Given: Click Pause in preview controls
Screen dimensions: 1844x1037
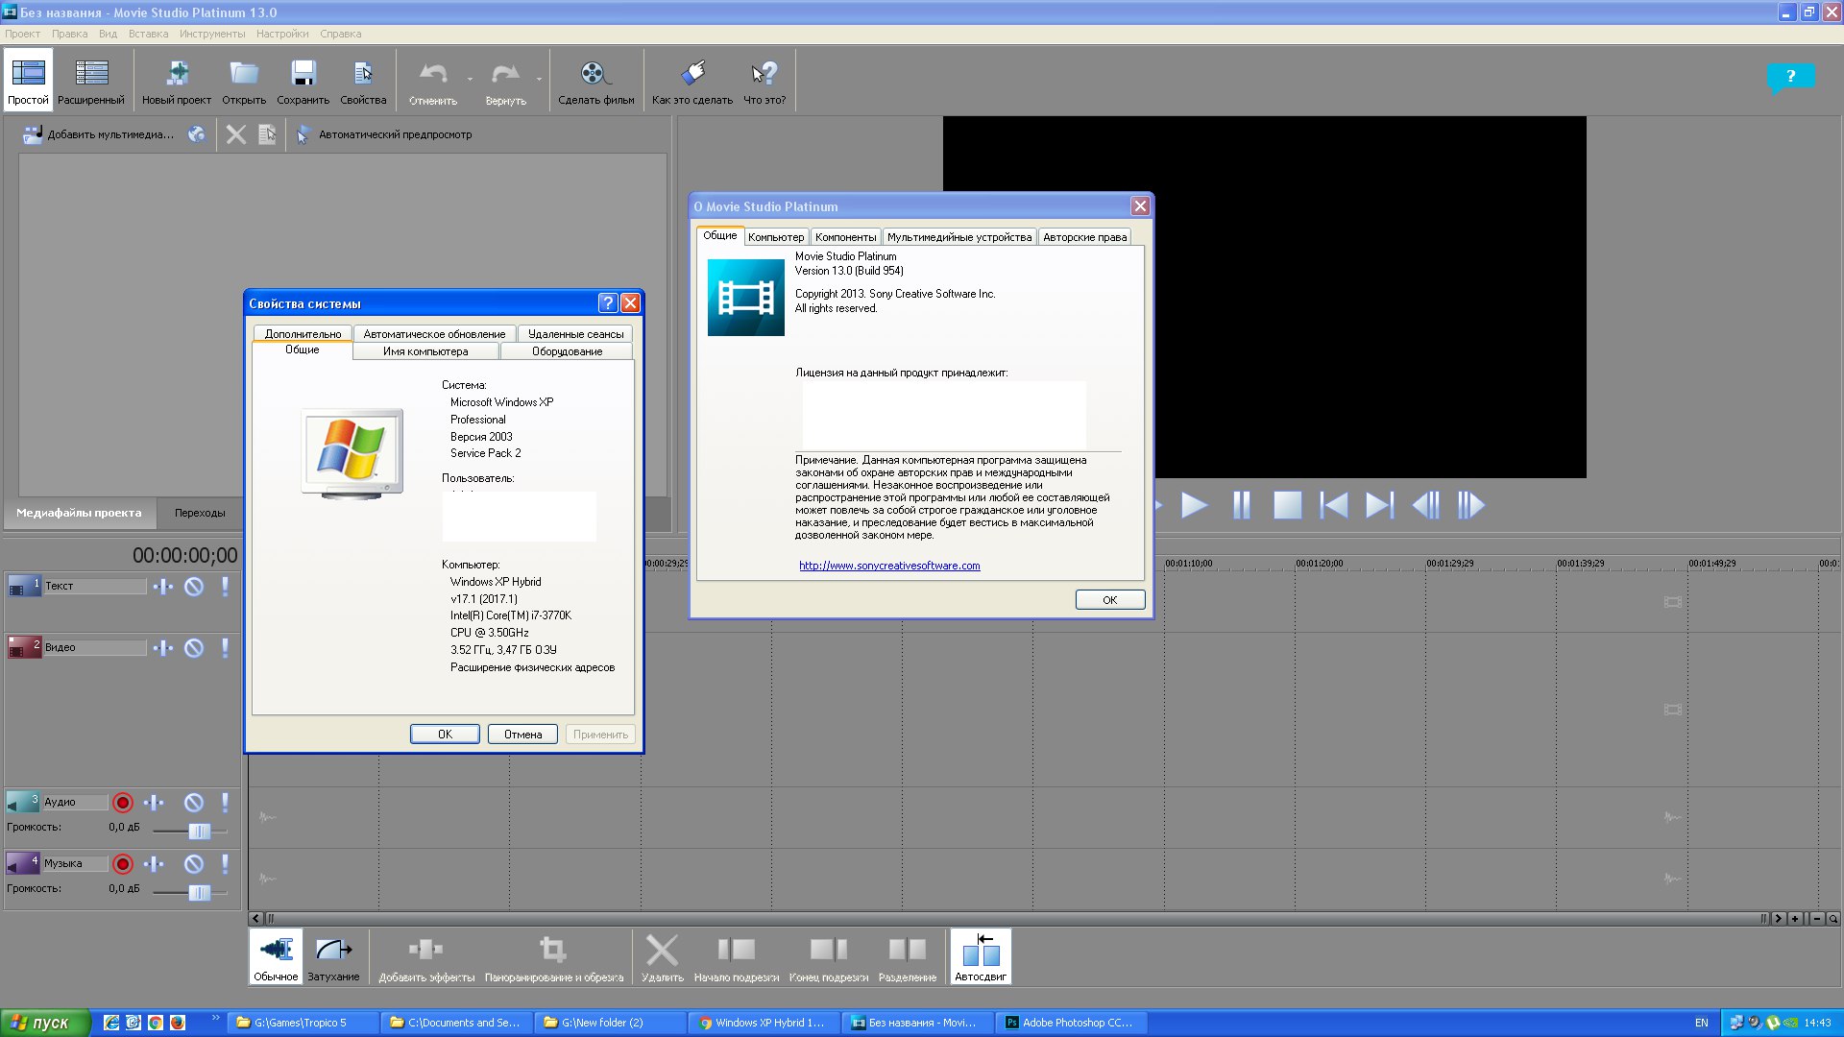Looking at the screenshot, I should [x=1241, y=505].
